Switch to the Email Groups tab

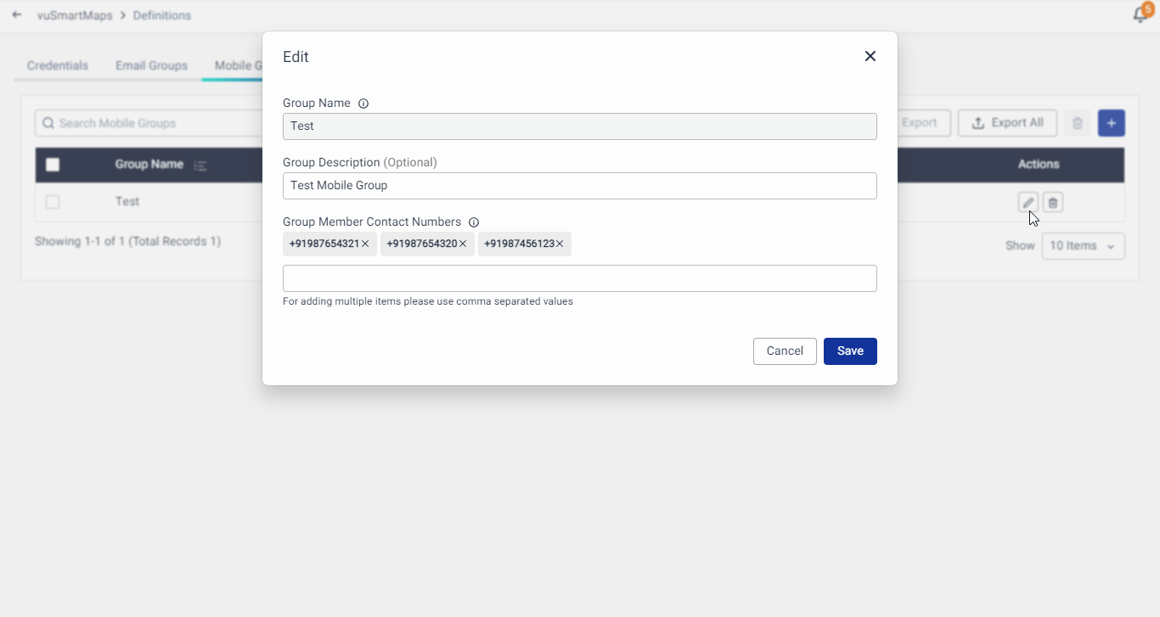coord(151,65)
